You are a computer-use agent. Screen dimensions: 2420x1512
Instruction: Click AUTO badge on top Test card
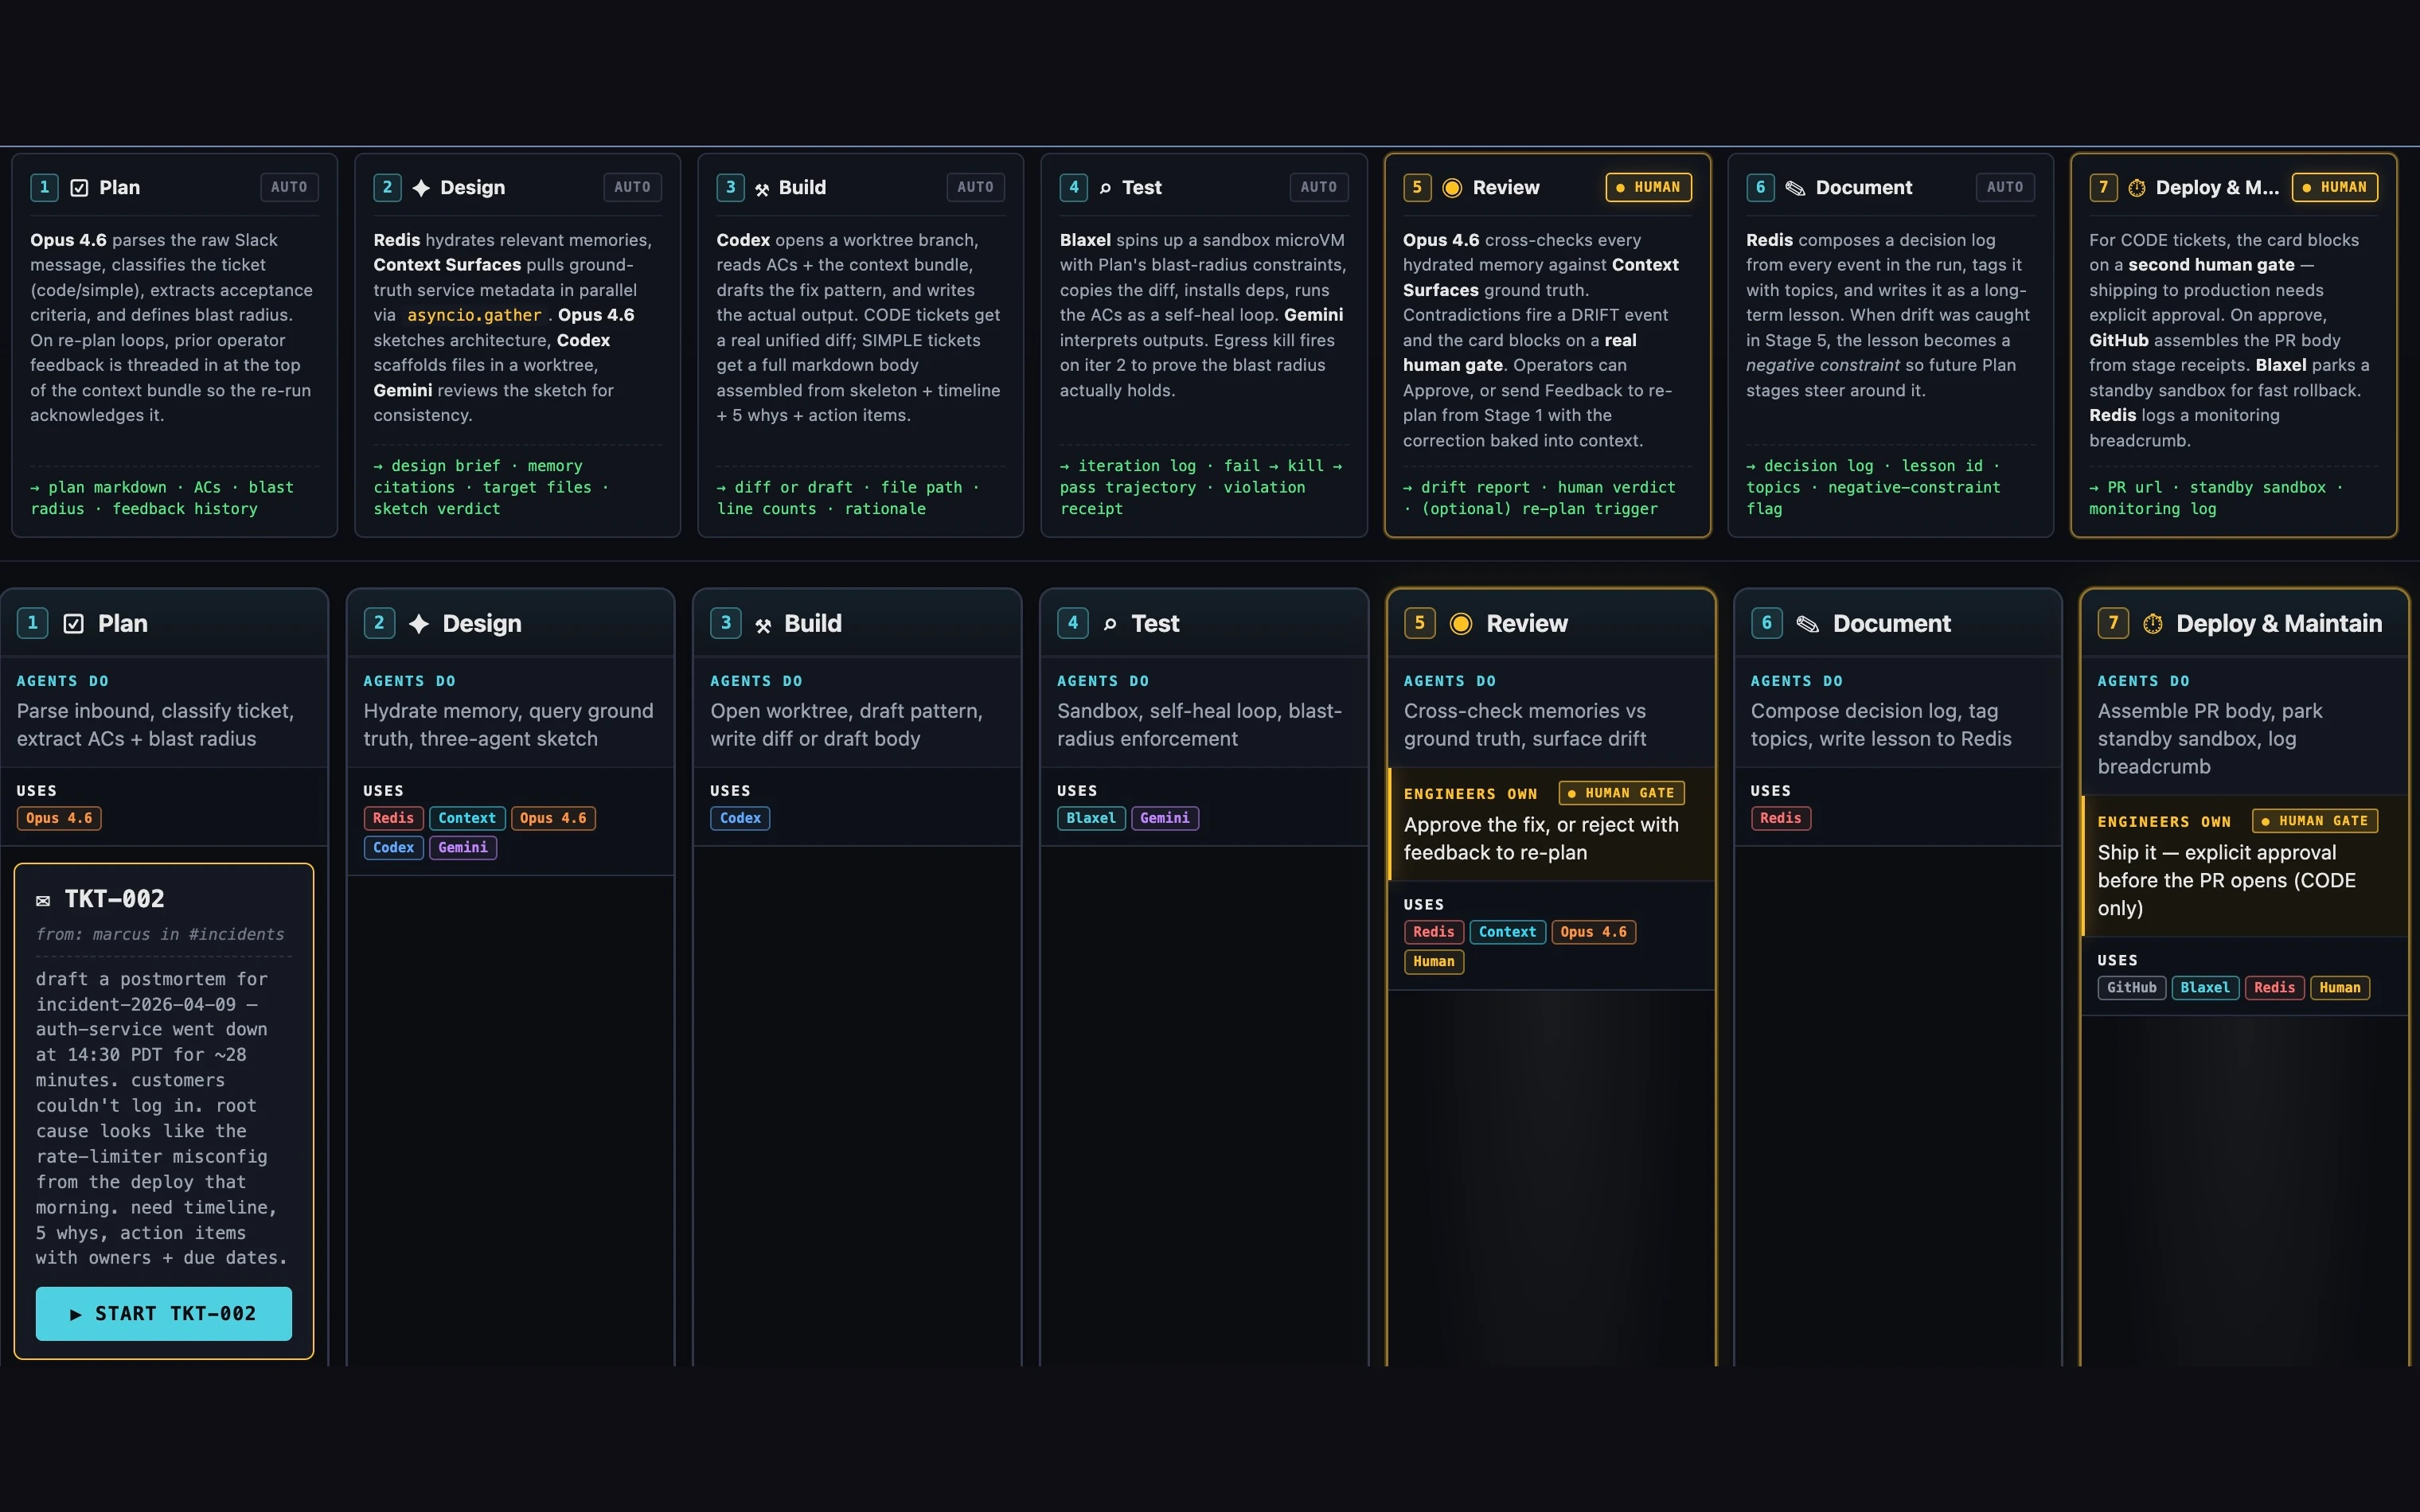[1318, 187]
